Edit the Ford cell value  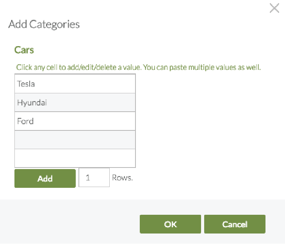click(75, 121)
